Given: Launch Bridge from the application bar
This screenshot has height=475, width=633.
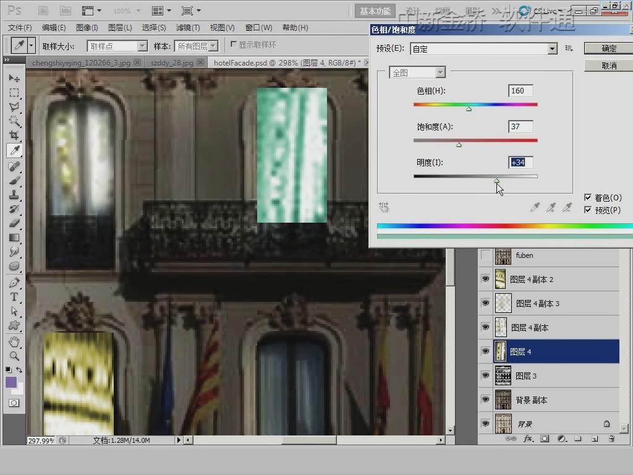Looking at the screenshot, I should click(x=43, y=11).
